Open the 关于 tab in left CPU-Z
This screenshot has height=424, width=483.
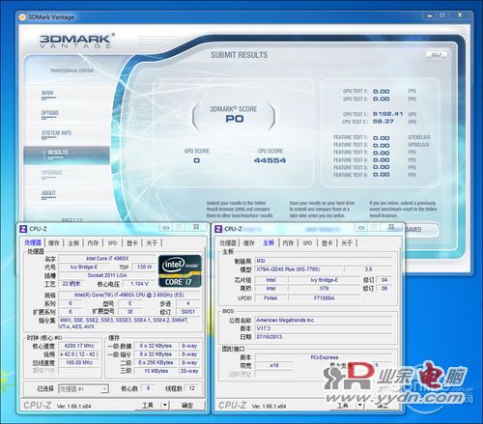click(152, 243)
